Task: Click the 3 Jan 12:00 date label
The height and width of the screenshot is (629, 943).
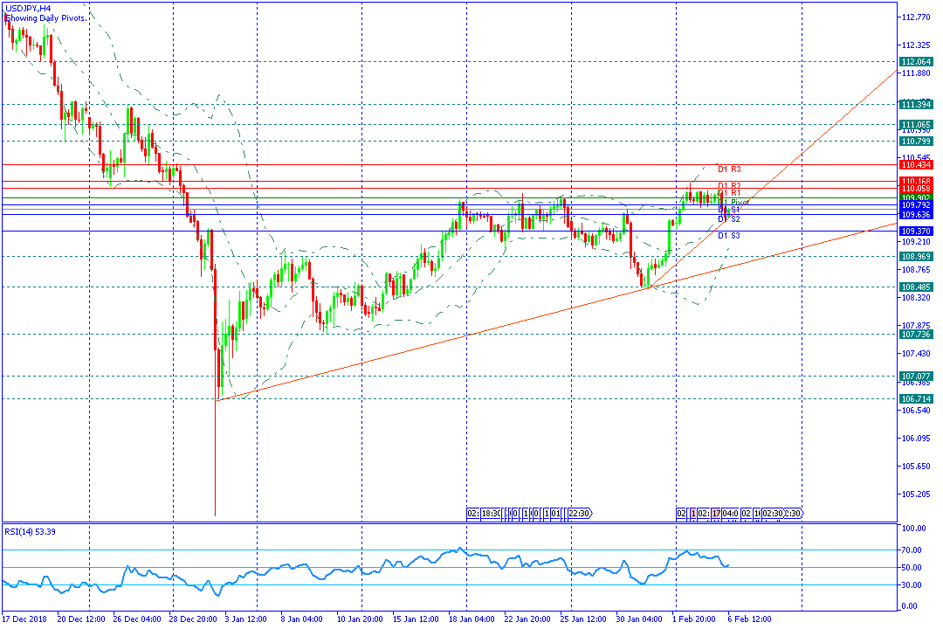Action: point(246,619)
